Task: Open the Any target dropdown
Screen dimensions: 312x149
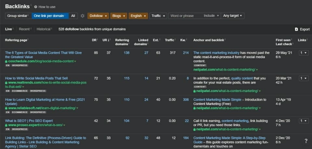Action: coord(232,16)
